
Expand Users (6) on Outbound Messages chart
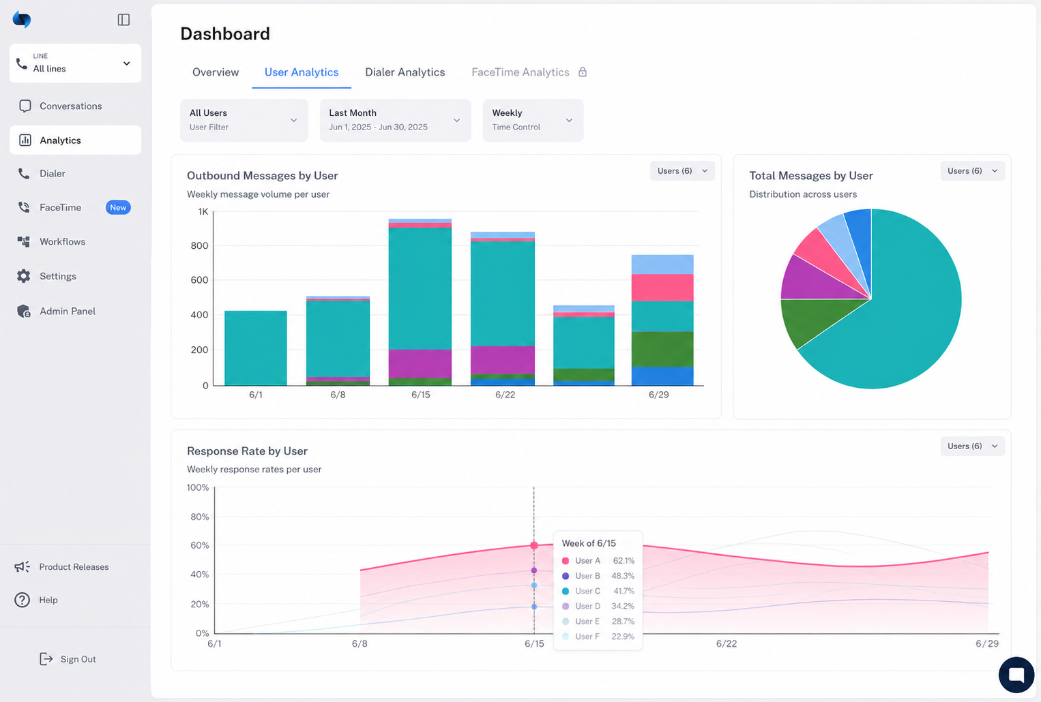click(x=682, y=171)
